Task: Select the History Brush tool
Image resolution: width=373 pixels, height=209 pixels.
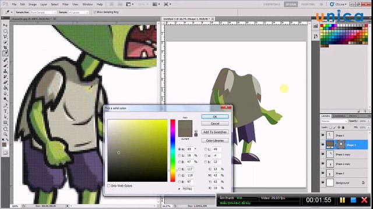Action: (5, 77)
